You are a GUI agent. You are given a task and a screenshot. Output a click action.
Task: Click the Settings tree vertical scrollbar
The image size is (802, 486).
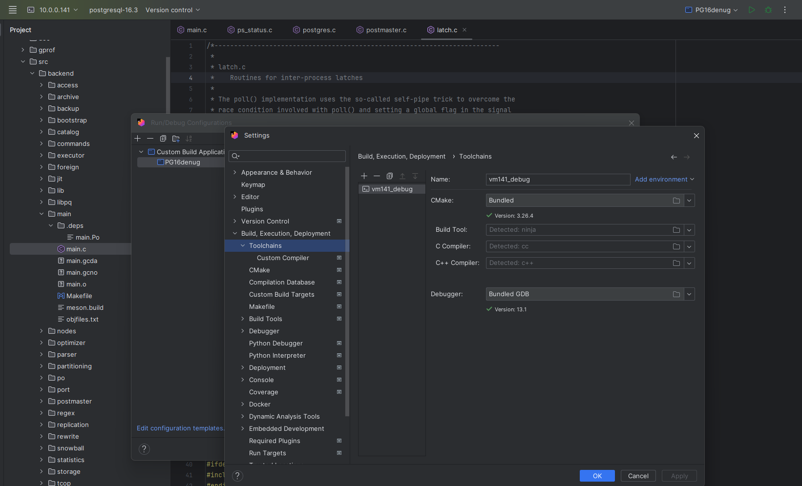click(347, 292)
